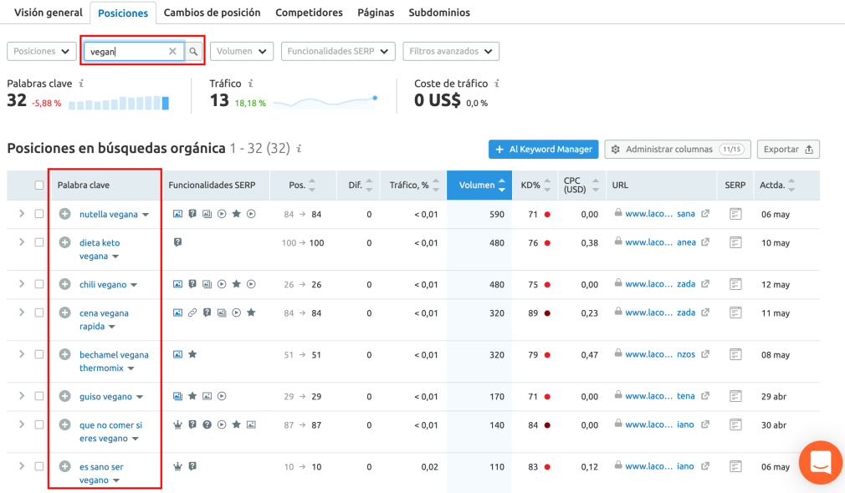The image size is (845, 493).
Task: Add bechamel vegana thermomix with plus icon
Action: 64,354
